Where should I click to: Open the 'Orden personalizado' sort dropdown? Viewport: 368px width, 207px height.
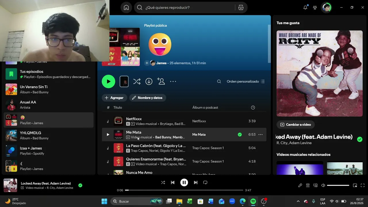tap(246, 81)
